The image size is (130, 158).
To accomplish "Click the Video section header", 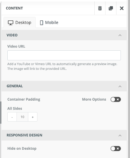I will 64,35.
